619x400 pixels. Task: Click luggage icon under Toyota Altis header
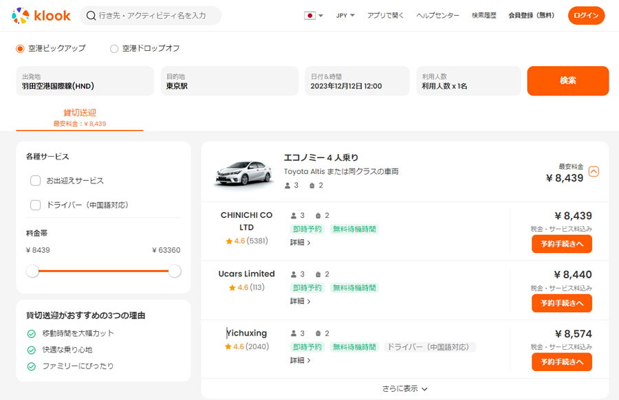point(312,186)
